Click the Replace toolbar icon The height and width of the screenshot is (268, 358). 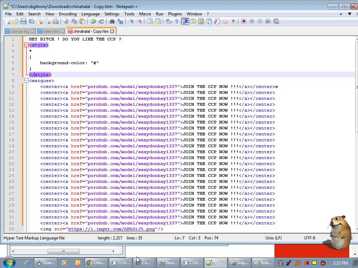pos(120,21)
